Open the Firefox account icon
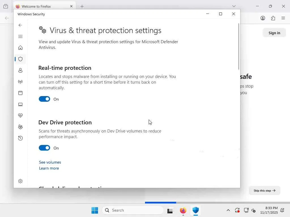Image resolution: width=290 pixels, height=217 pixels. [x=263, y=18]
